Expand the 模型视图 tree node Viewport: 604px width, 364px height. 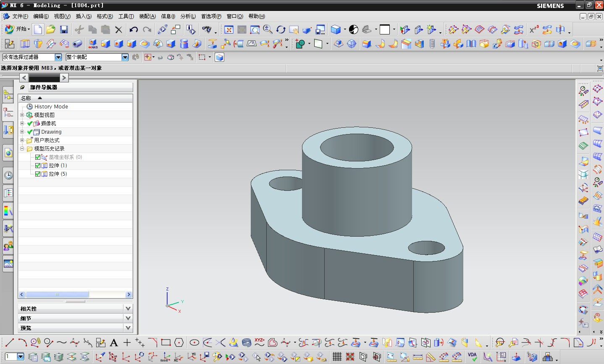pos(22,115)
